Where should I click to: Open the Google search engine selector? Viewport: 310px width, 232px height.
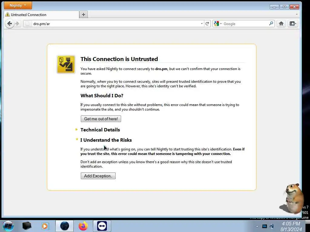[218, 24]
